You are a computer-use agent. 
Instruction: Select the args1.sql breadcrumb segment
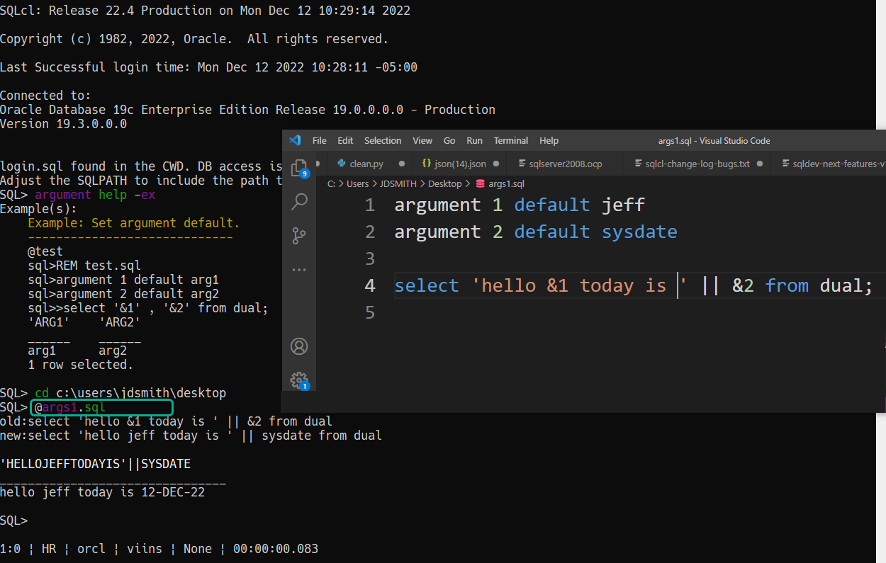506,184
